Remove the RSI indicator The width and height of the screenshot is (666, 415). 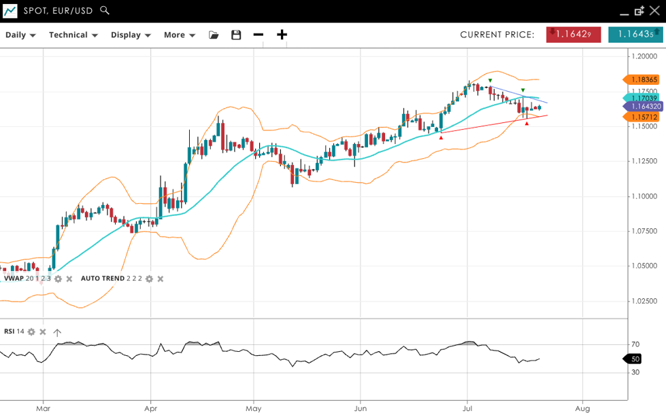point(42,331)
